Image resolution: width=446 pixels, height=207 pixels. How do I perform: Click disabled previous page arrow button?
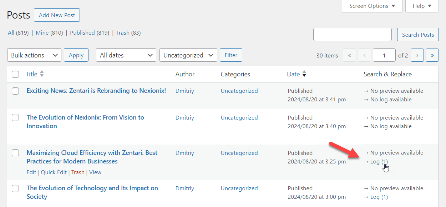click(x=364, y=55)
